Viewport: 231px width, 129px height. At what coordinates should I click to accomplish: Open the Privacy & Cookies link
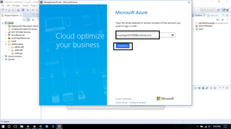138,102
